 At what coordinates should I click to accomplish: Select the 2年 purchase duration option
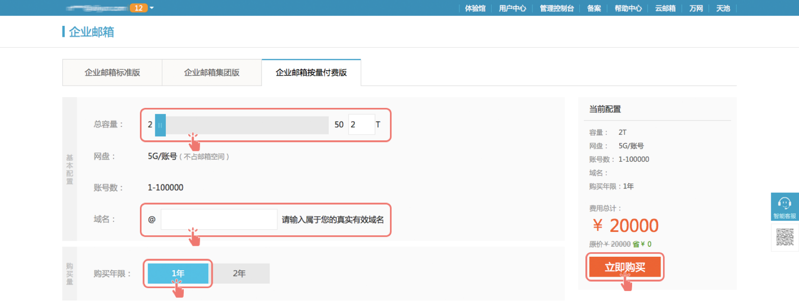coord(239,273)
